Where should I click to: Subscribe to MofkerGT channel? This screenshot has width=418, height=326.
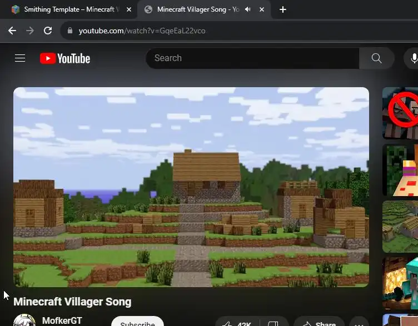pos(137,322)
